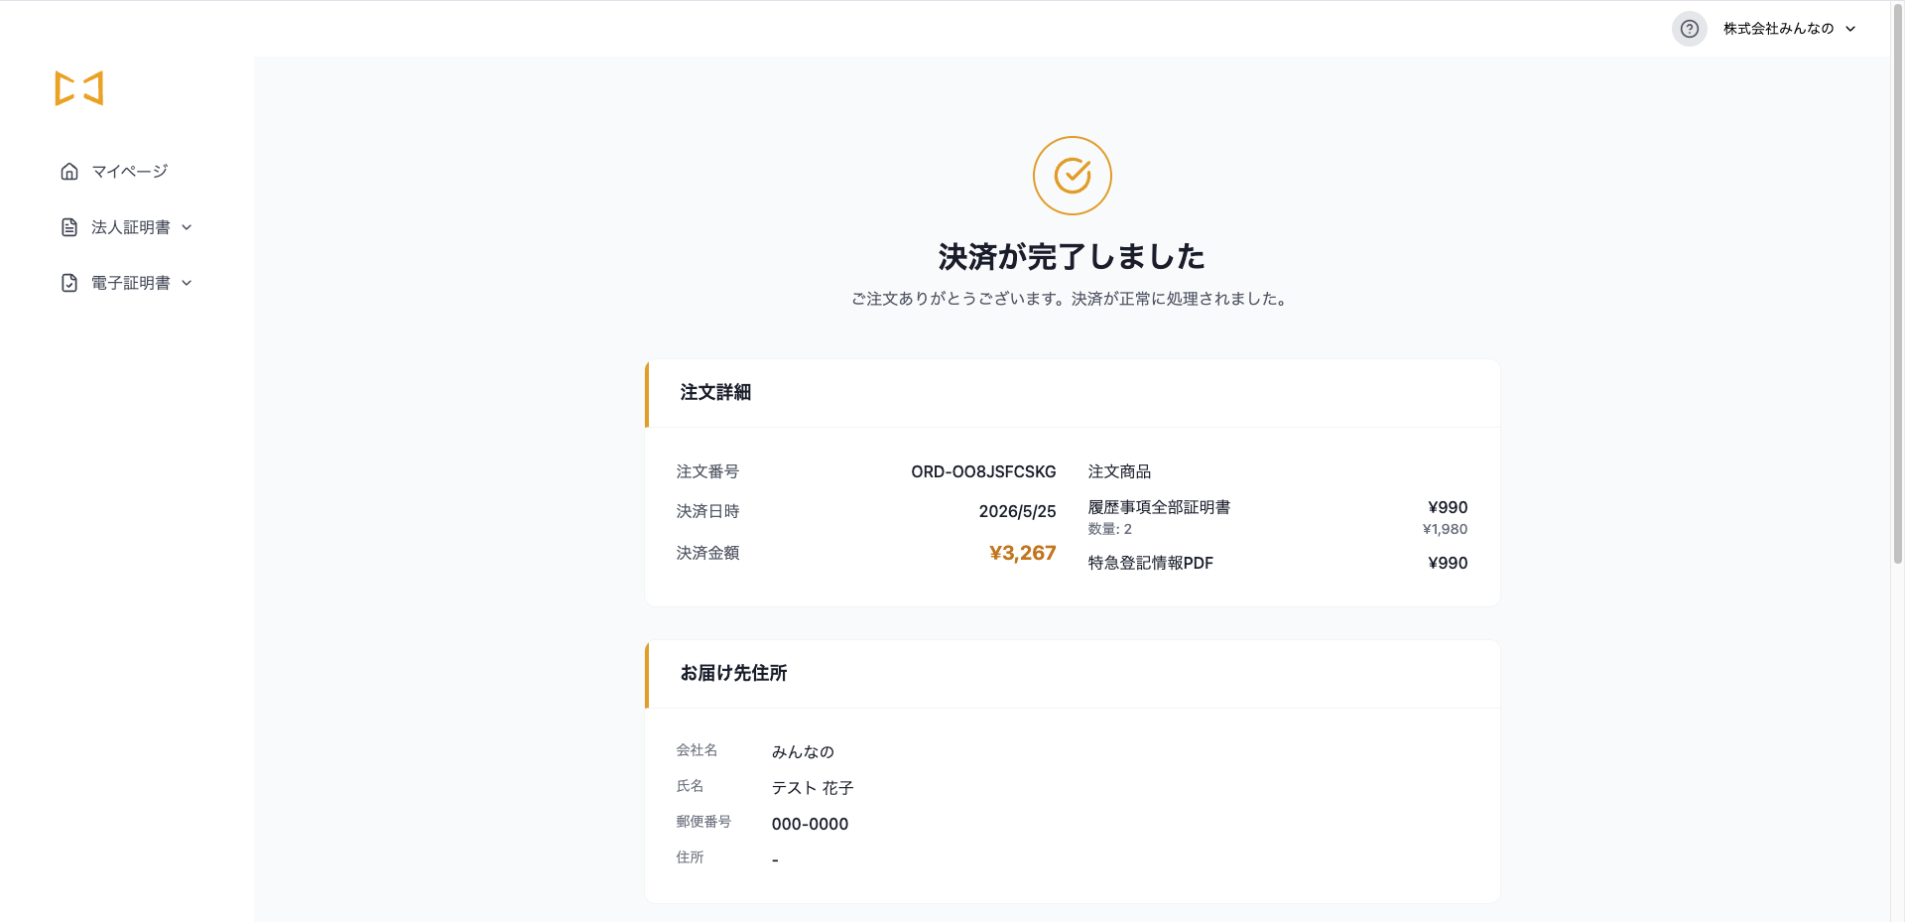Click the 注文詳細 section heading

(x=715, y=393)
